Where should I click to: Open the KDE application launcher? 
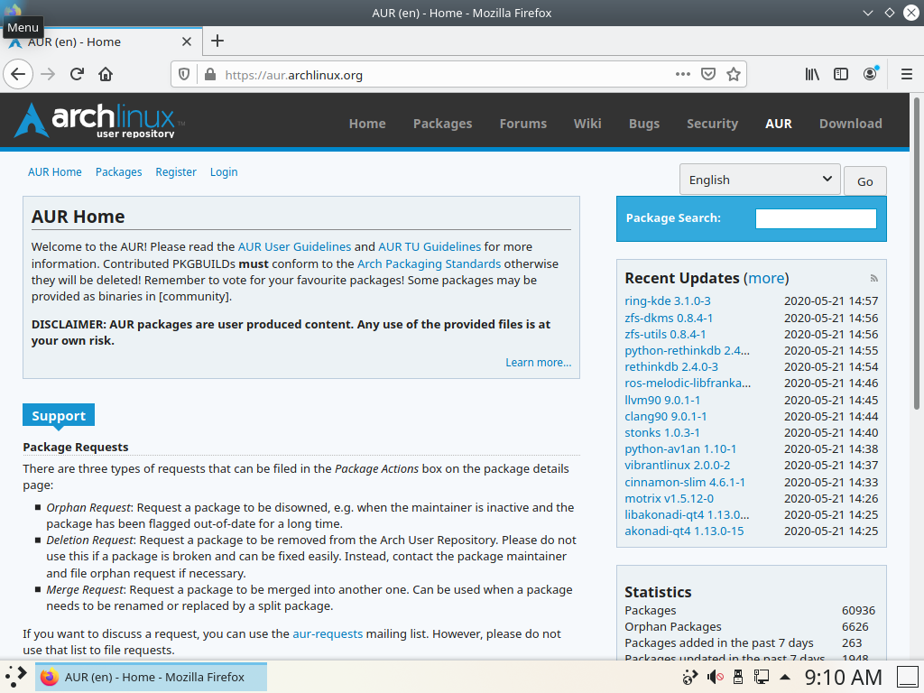pos(14,677)
